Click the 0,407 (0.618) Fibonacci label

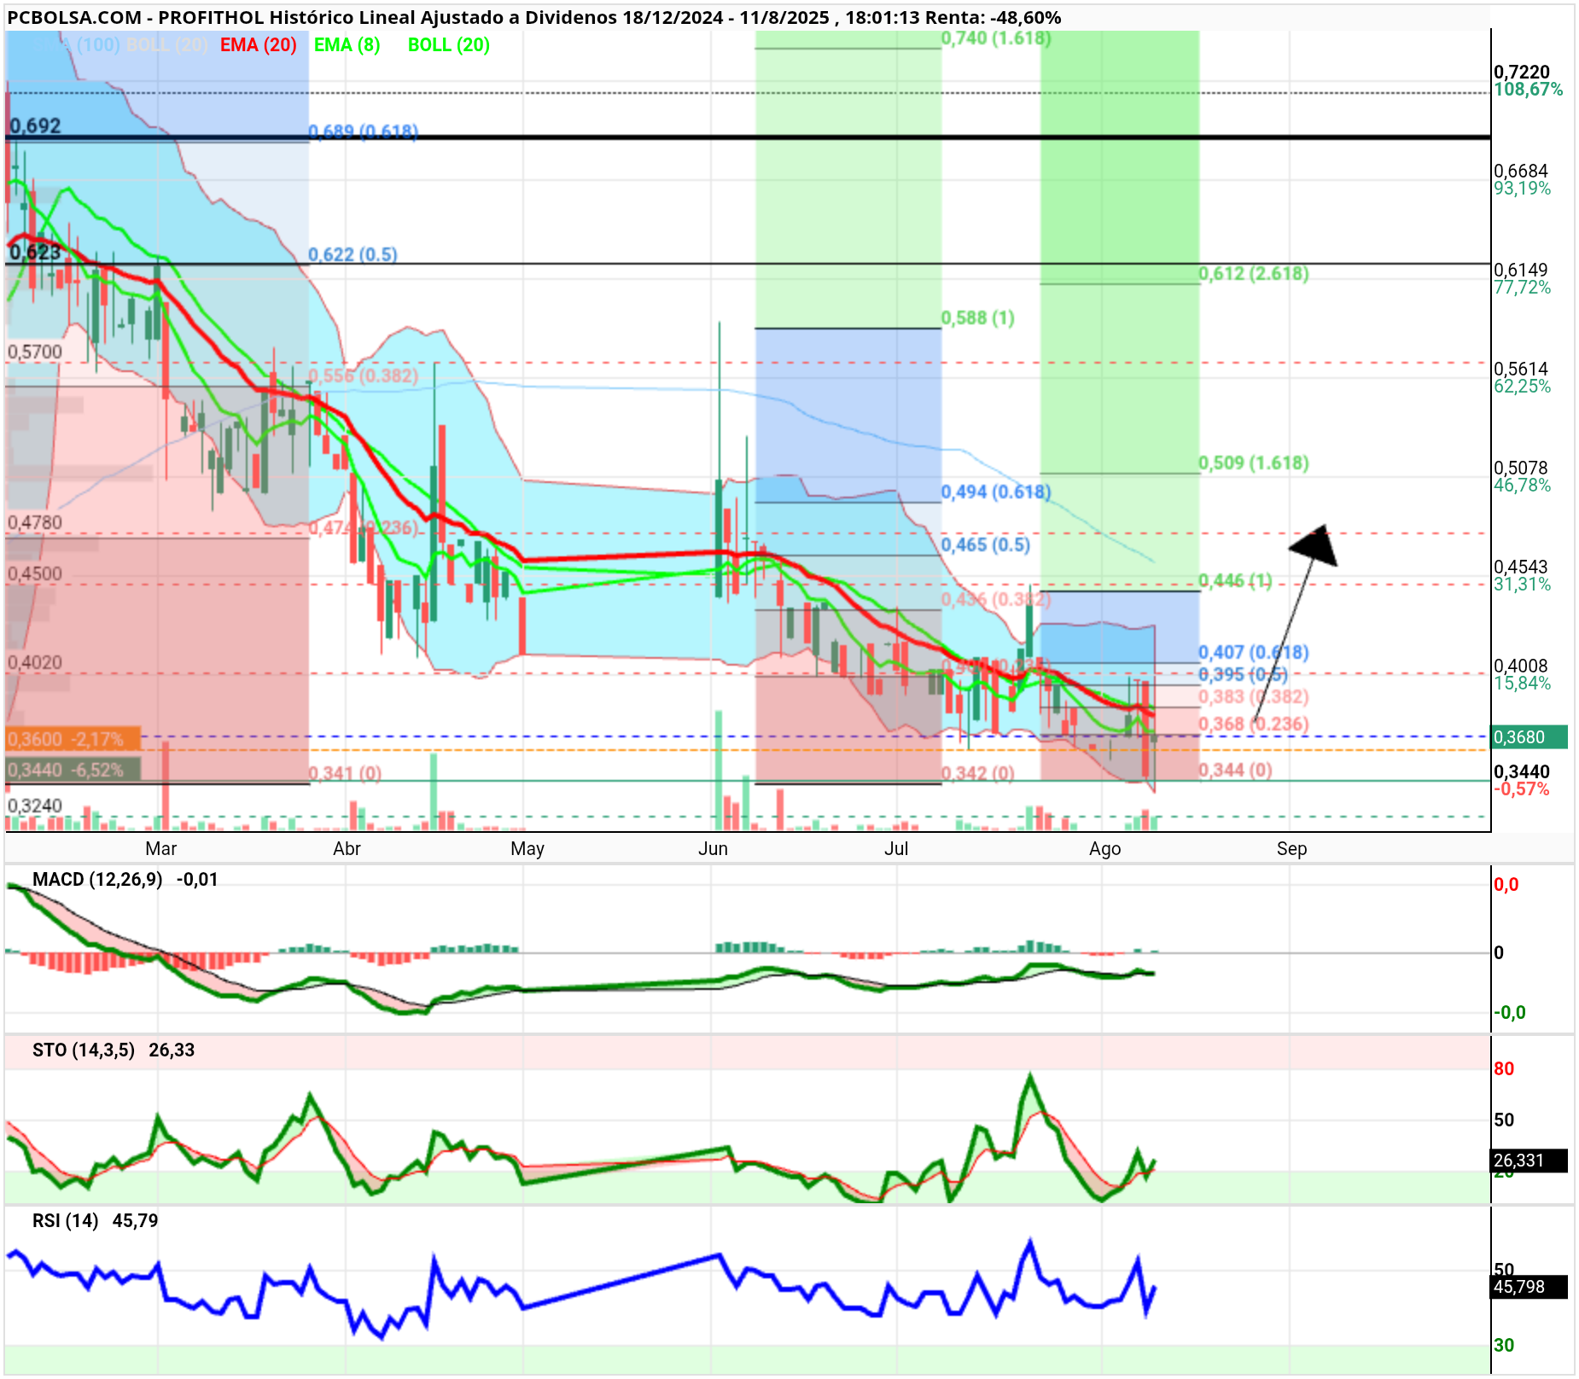1254,652
